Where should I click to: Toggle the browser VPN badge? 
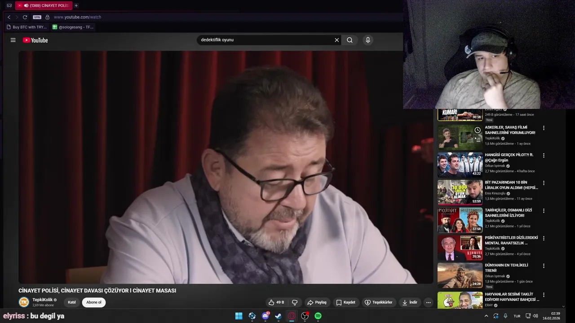click(37, 17)
